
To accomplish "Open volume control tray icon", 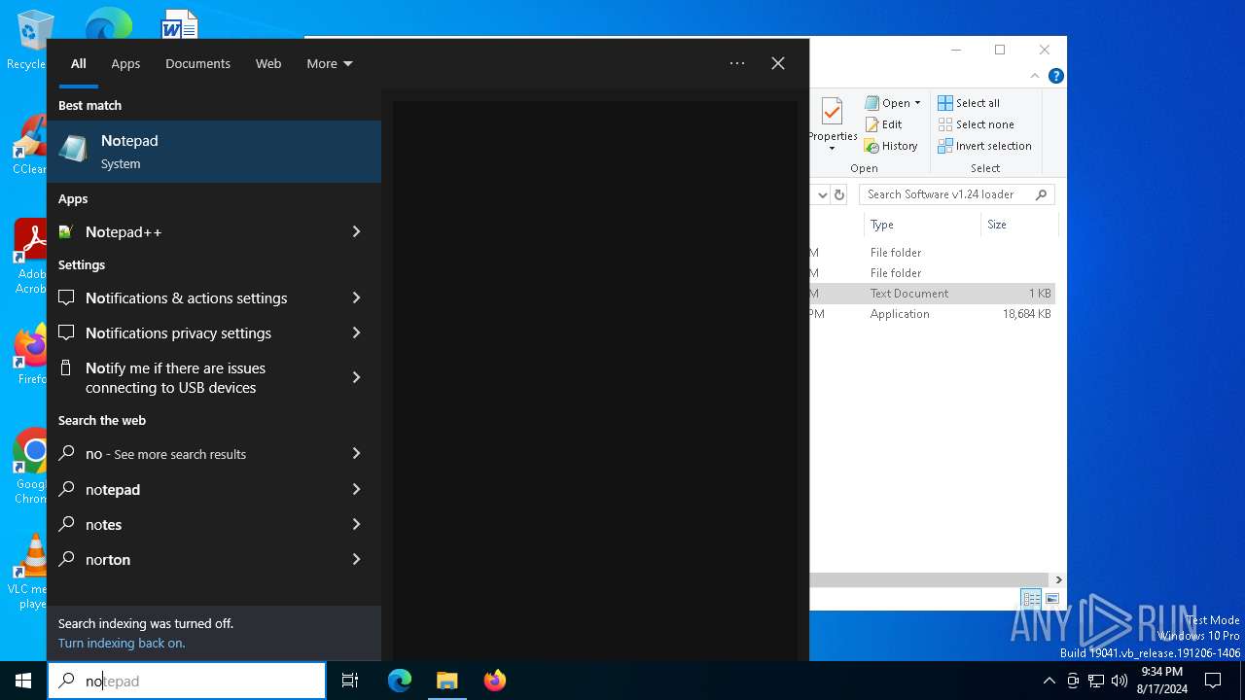I will click(x=1120, y=681).
